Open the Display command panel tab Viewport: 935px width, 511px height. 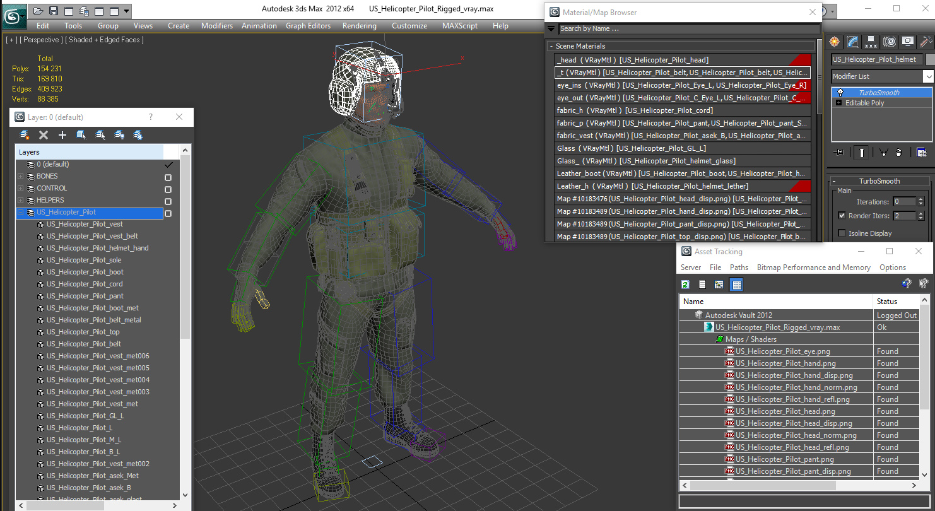click(908, 42)
